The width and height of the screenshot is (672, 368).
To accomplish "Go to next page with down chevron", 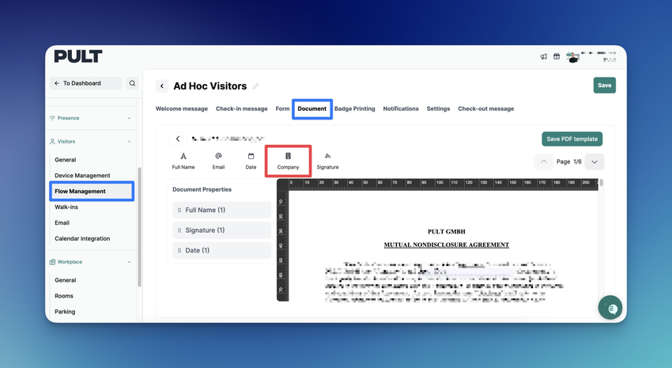I will pos(595,161).
